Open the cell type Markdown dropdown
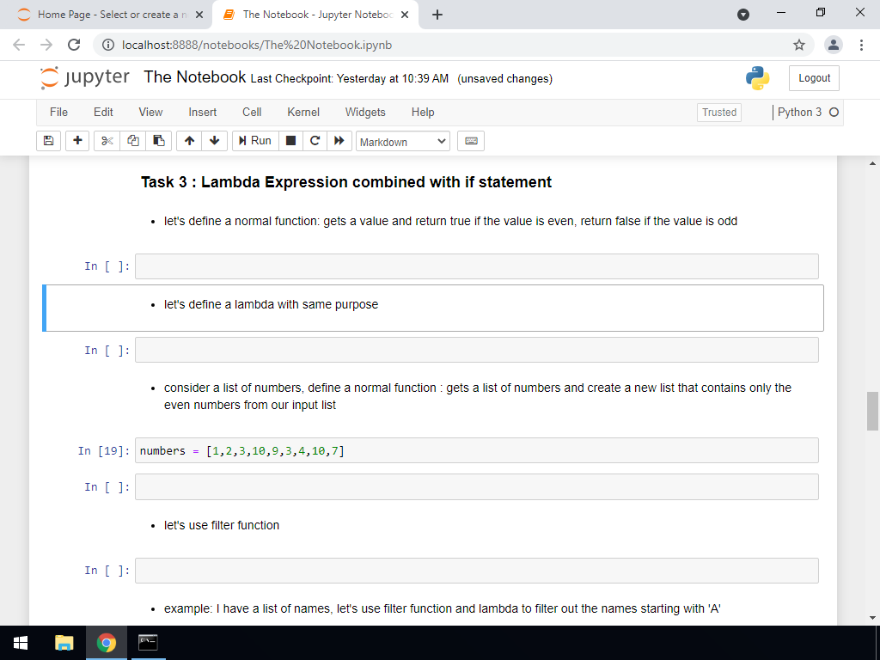Viewport: 880px width, 660px height. [x=402, y=142]
